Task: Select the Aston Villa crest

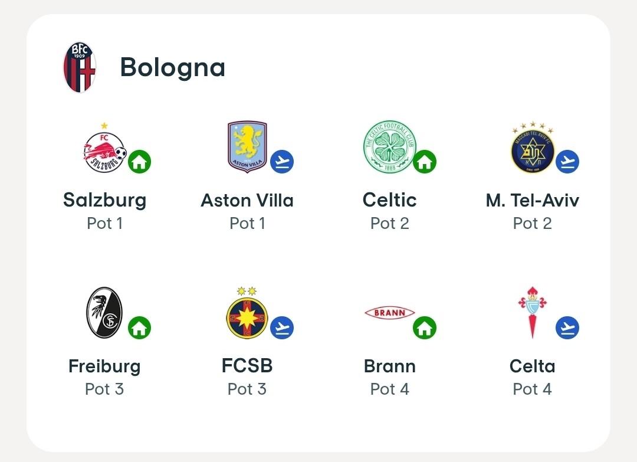Action: tap(247, 147)
